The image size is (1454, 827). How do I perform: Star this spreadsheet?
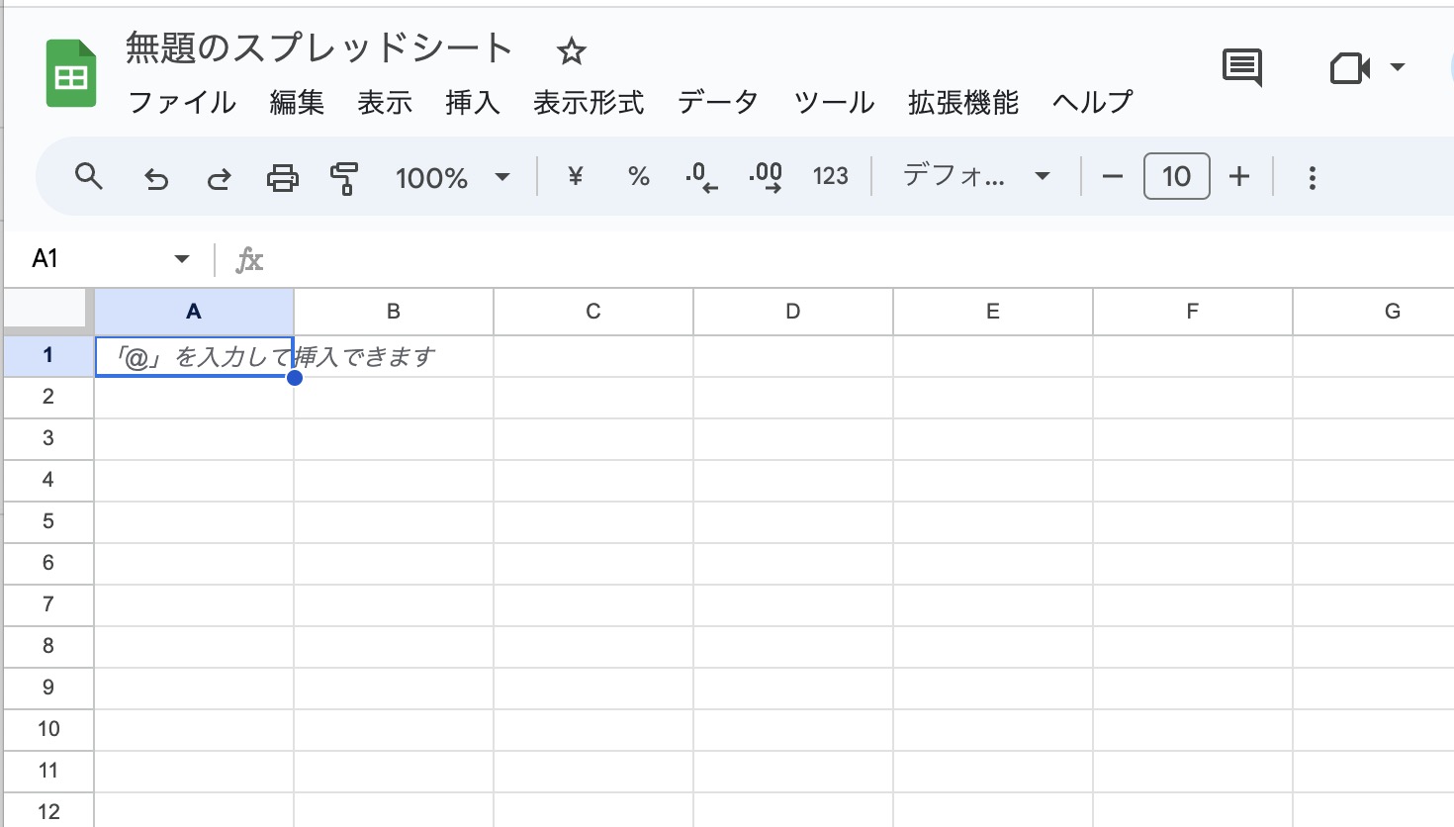[x=571, y=51]
